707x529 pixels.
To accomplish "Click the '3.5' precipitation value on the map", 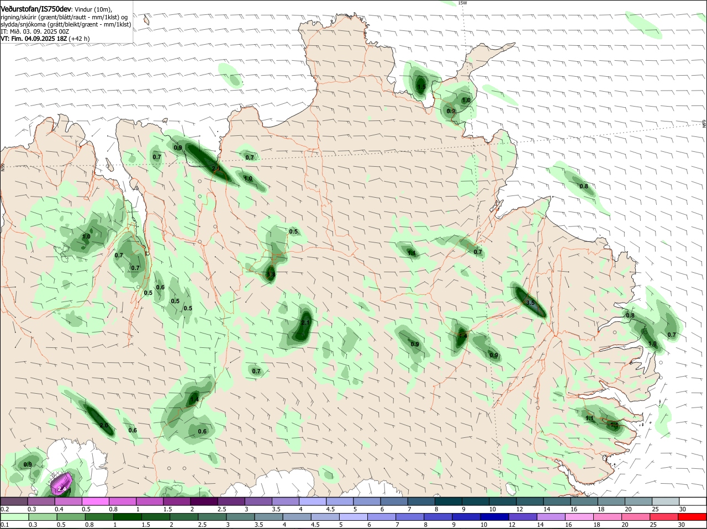I will coord(530,303).
